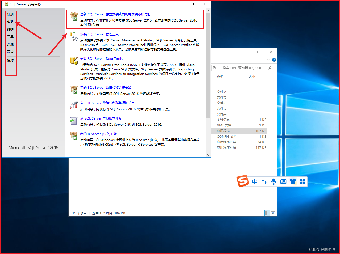Select 维护 in the left sidebar
340x254 pixels.
pyautogui.click(x=10, y=29)
